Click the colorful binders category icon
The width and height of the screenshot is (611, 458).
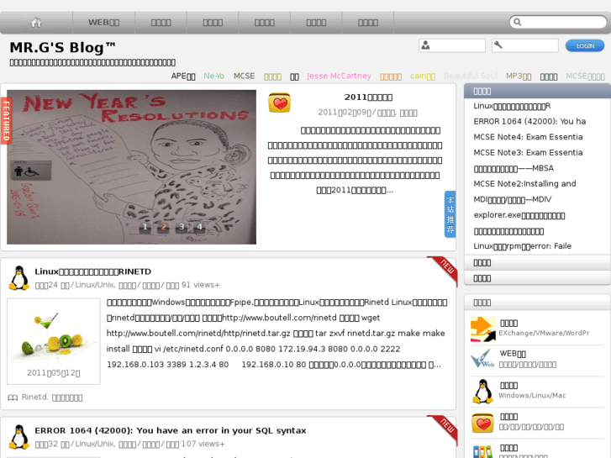[x=482, y=451]
